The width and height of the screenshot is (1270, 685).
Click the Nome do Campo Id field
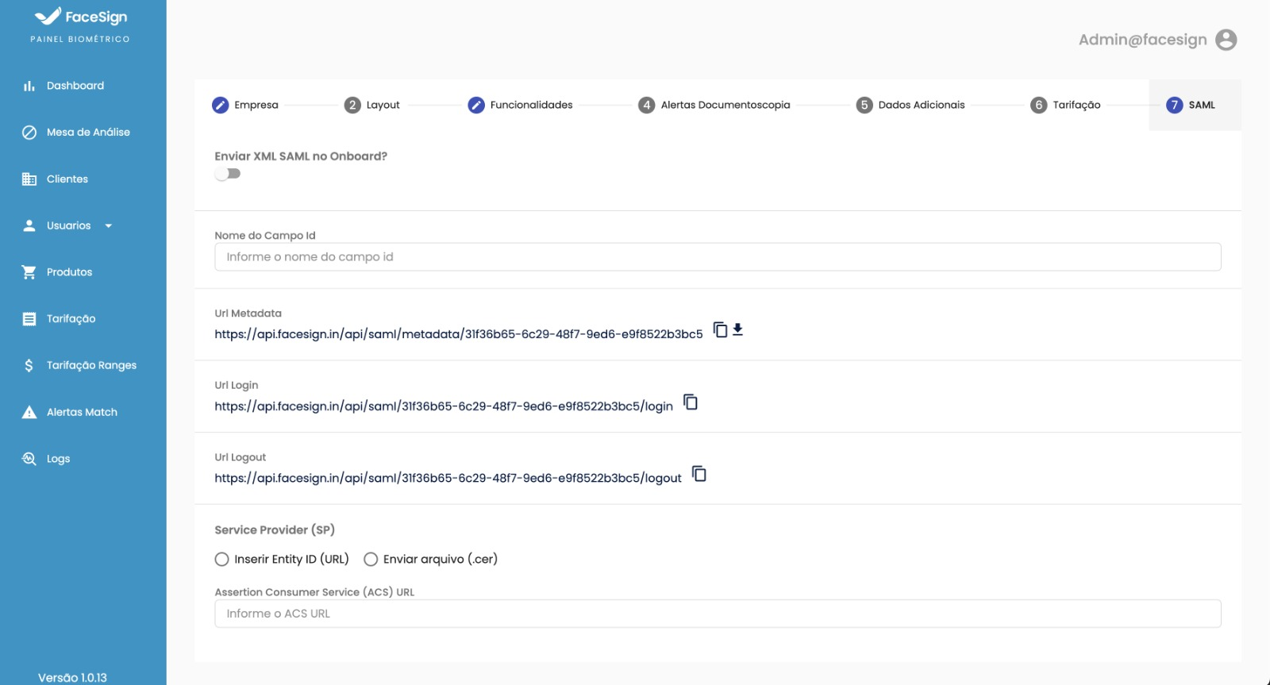pyautogui.click(x=717, y=257)
